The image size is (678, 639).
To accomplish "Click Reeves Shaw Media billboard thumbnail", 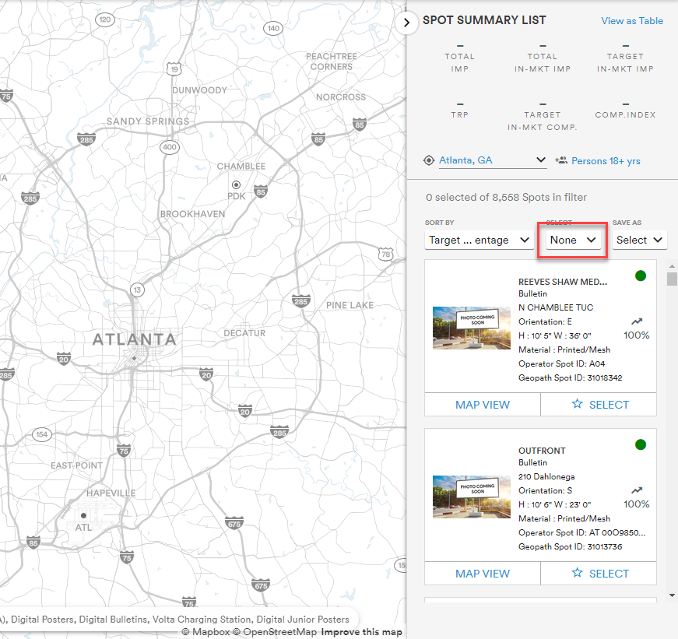I will click(x=471, y=328).
